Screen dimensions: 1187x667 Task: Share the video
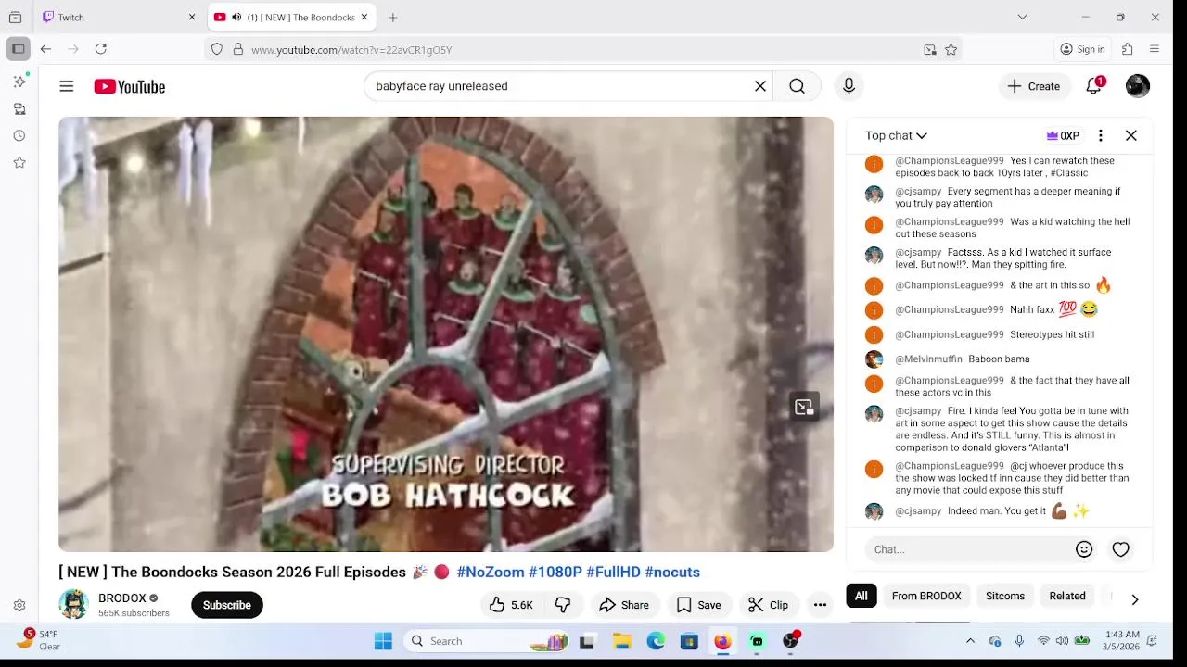coord(624,605)
